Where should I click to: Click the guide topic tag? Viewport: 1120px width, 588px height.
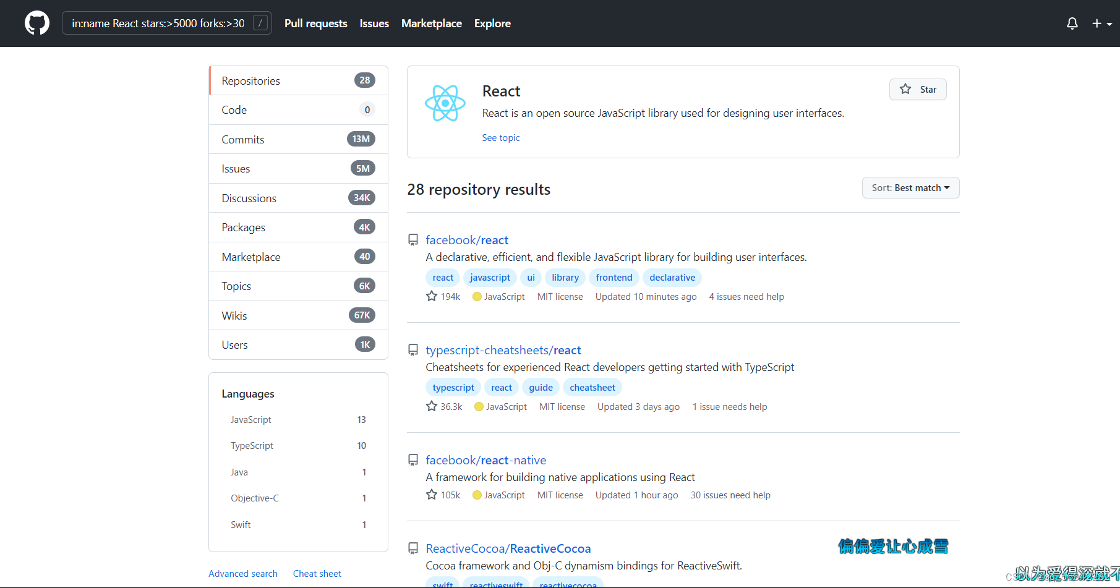pos(541,388)
